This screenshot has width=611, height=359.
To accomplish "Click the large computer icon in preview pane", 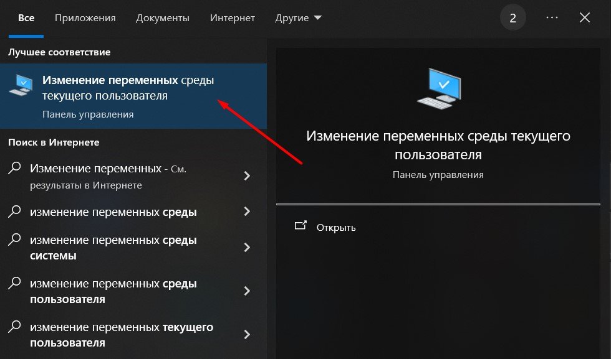I will (439, 88).
